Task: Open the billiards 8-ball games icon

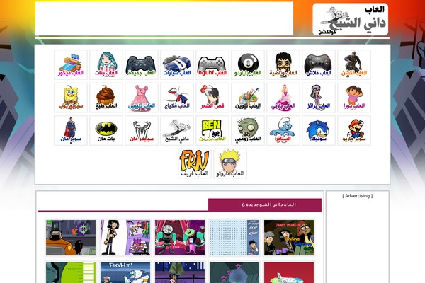Action: pos(248,64)
